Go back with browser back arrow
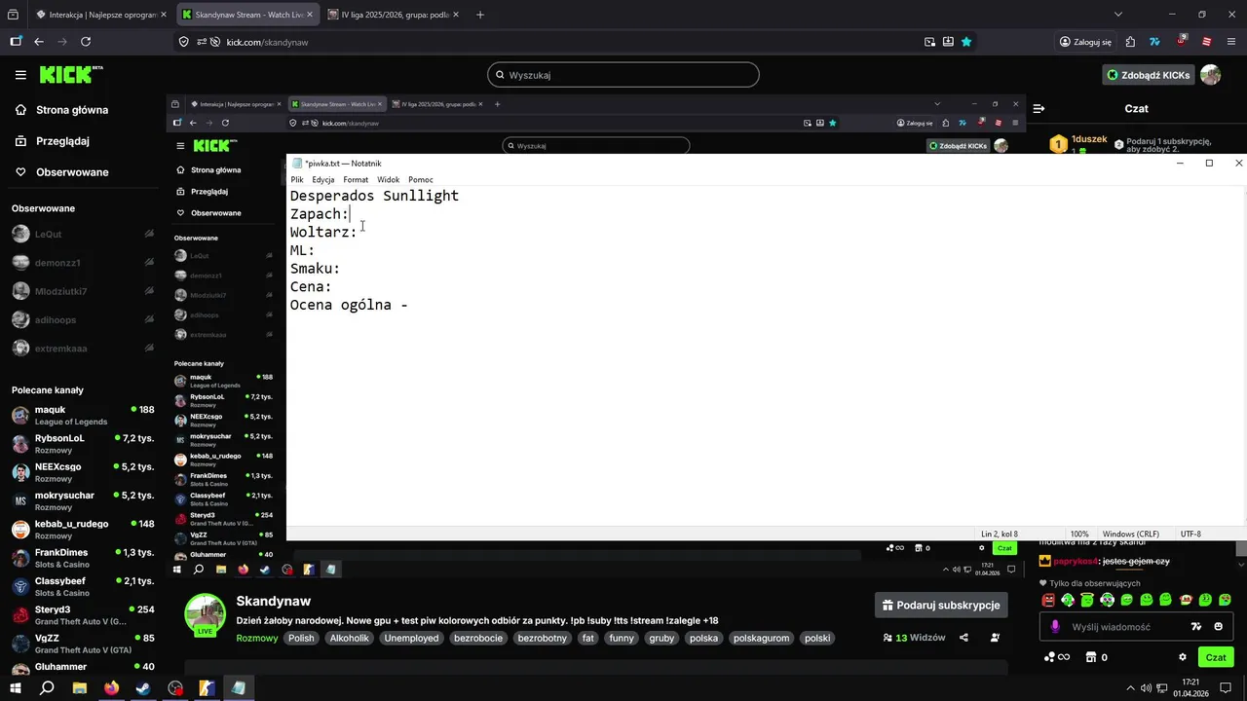The width and height of the screenshot is (1247, 701). coord(39,42)
